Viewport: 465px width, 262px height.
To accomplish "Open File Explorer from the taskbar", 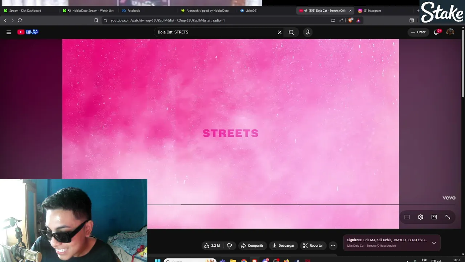I will click(233, 261).
